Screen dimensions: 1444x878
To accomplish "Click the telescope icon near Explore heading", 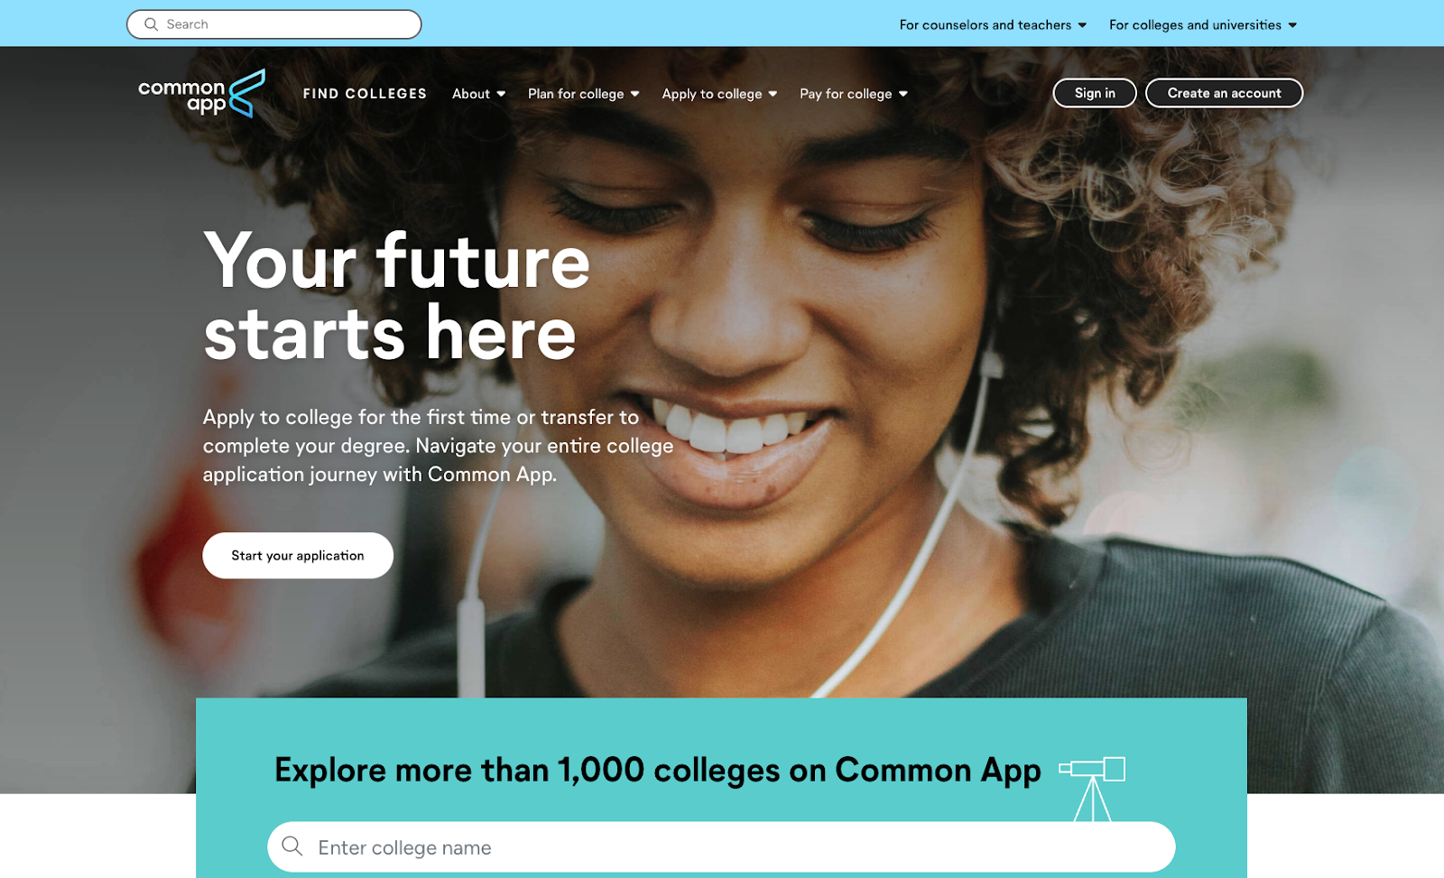I will tap(1092, 789).
